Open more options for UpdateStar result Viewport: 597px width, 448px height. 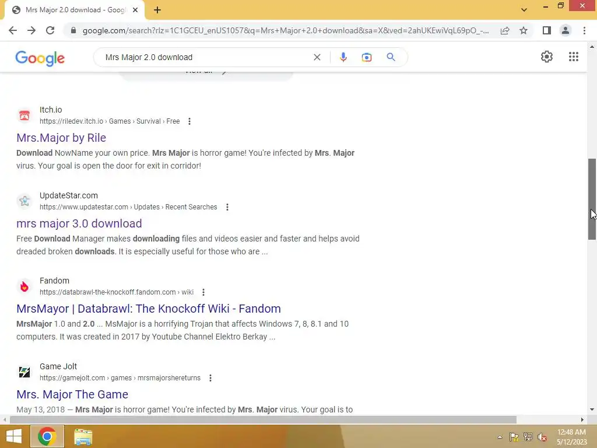coord(227,207)
